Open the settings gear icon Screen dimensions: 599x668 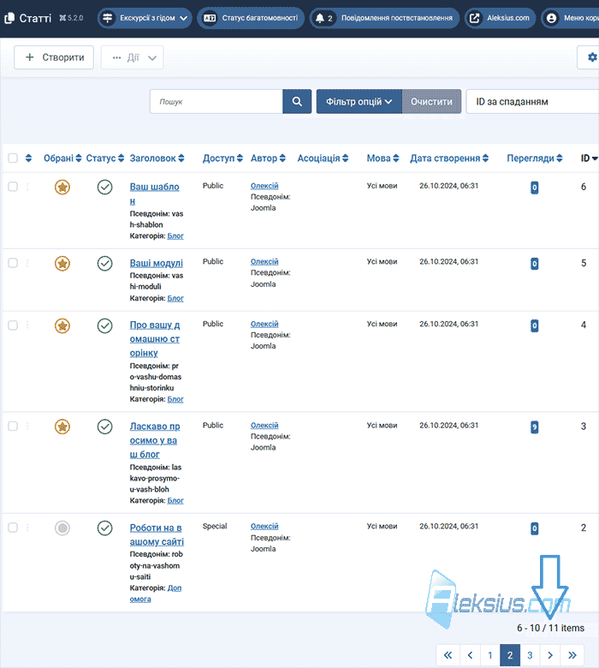(592, 57)
